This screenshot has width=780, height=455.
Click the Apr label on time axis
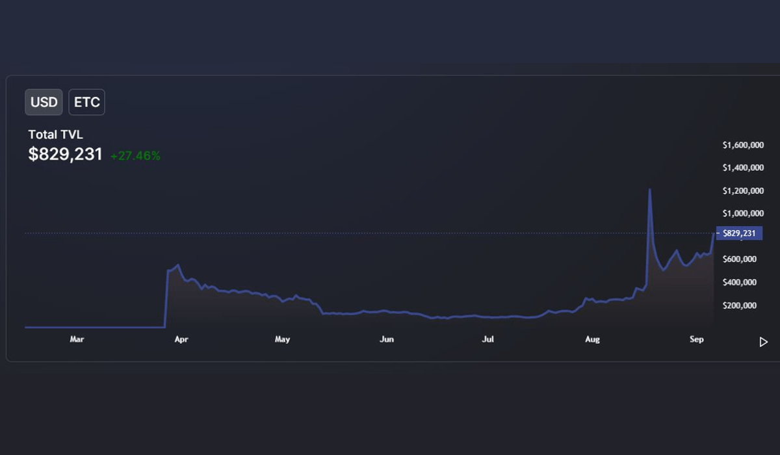point(181,339)
